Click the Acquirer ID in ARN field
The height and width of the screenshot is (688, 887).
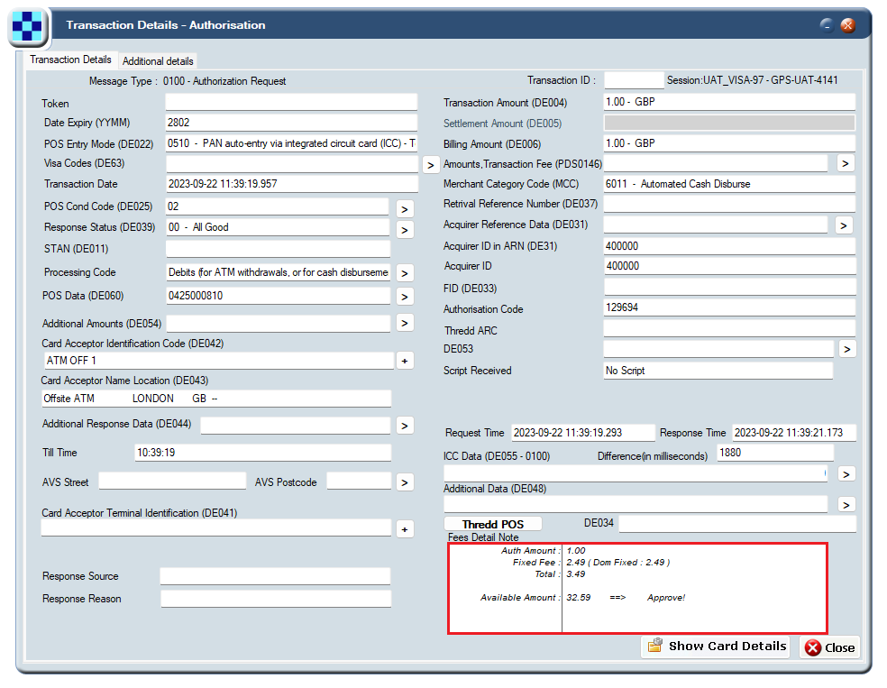[x=729, y=246]
